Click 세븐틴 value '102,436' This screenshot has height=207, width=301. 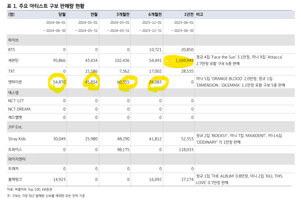point(122,61)
